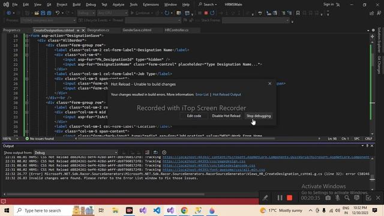Pause the iTop screen recording
The image size is (384, 216).
280,197
